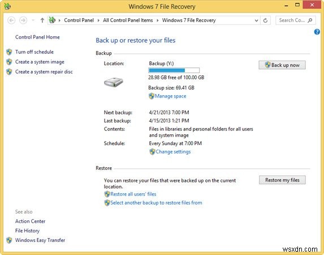Click the address bar Control Panel icon
324x255 pixels.
[x=52, y=20]
